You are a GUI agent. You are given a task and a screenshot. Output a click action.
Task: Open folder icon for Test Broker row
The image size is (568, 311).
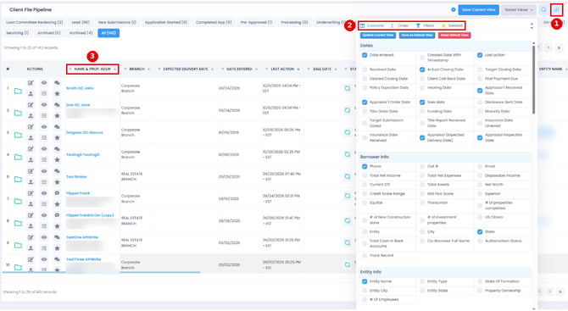(x=18, y=179)
